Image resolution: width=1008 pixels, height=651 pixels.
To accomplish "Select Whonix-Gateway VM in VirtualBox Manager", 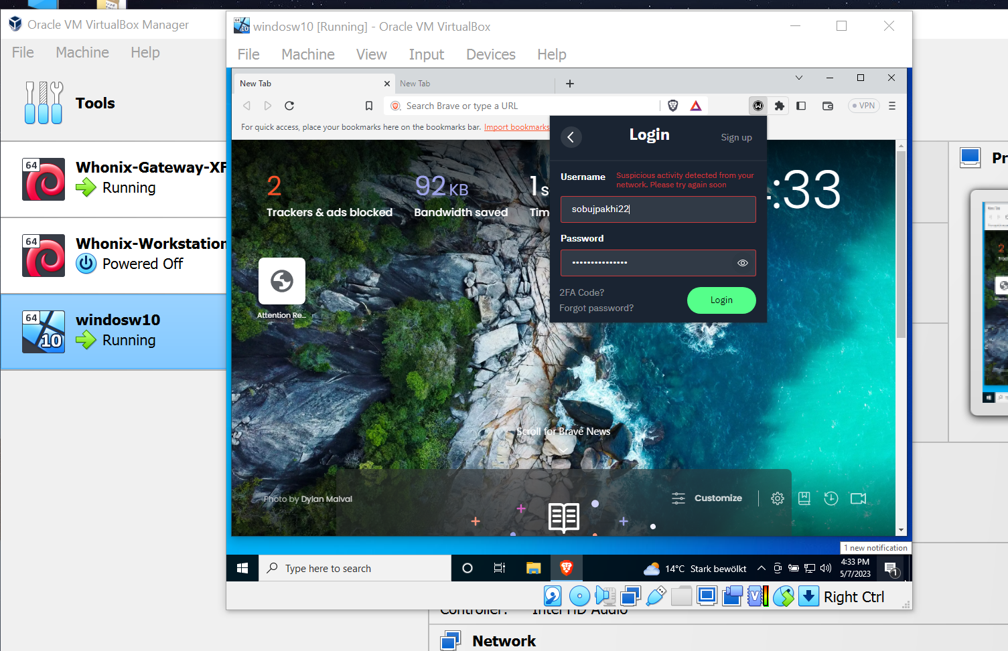I will [x=114, y=179].
